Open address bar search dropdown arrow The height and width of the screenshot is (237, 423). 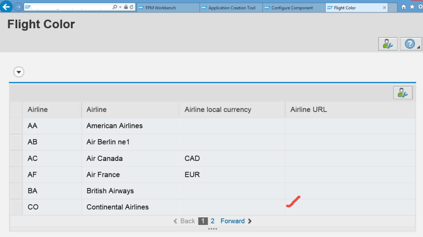[x=120, y=8]
